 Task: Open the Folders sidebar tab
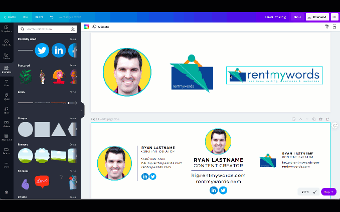tap(7, 151)
